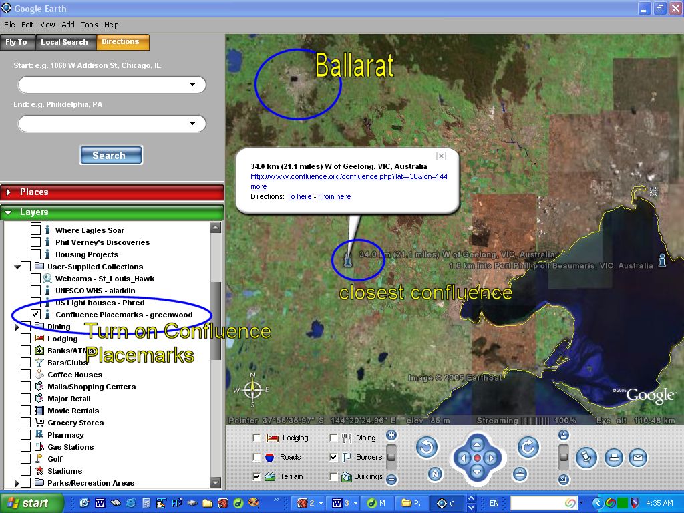684x513 pixels.
Task: Click the clock in system tray
Action: (659, 503)
